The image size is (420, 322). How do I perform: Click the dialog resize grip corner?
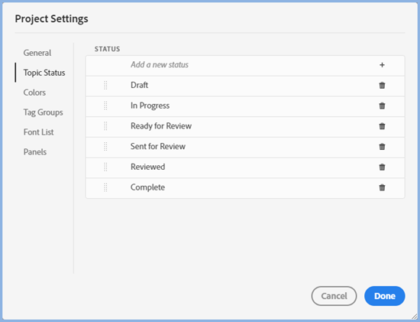415,317
